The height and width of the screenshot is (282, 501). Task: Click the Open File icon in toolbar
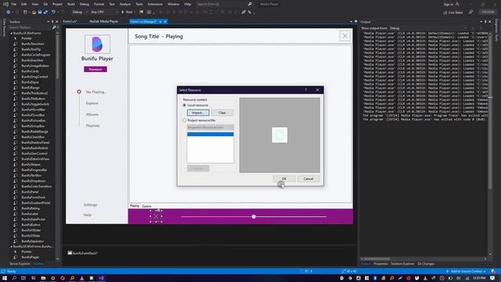click(34, 12)
